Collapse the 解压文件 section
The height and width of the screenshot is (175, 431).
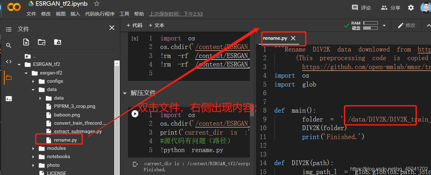[125, 93]
